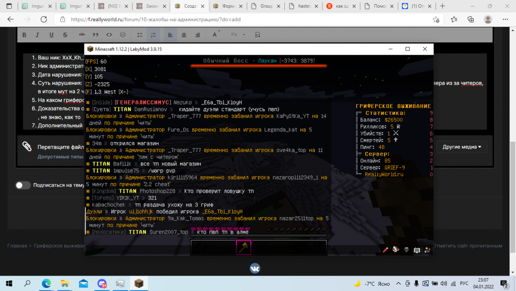Switch to the first Imgur tab

pyautogui.click(x=36, y=6)
